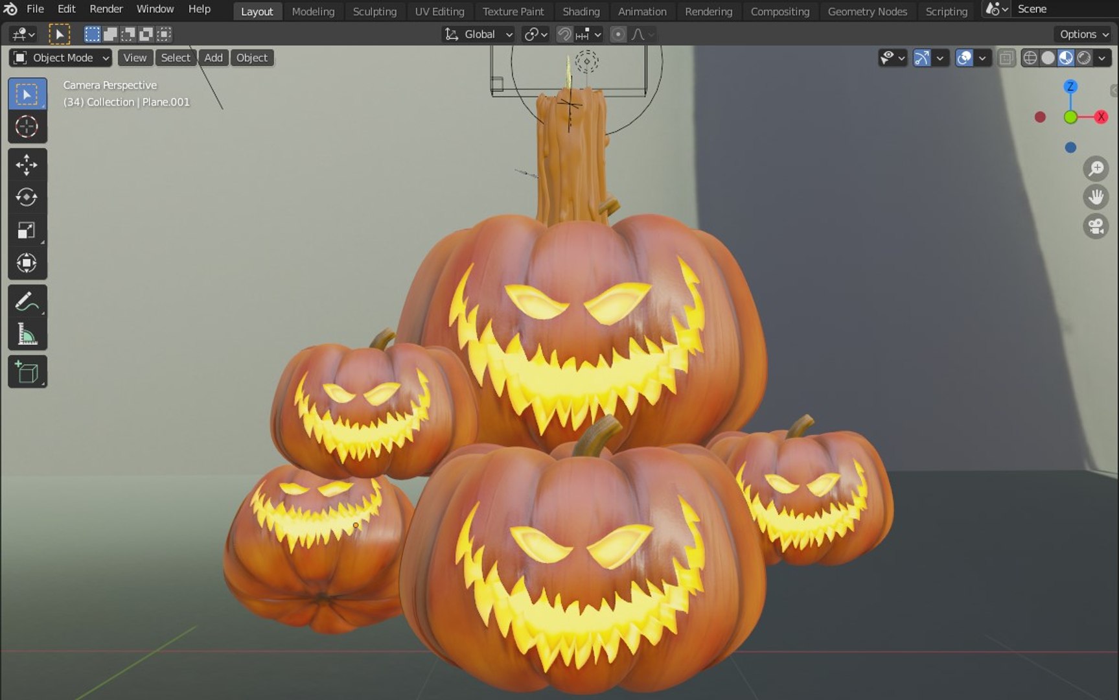Viewport: 1119px width, 700px height.
Task: Switch to the Modeling workspace tab
Action: coord(313,11)
